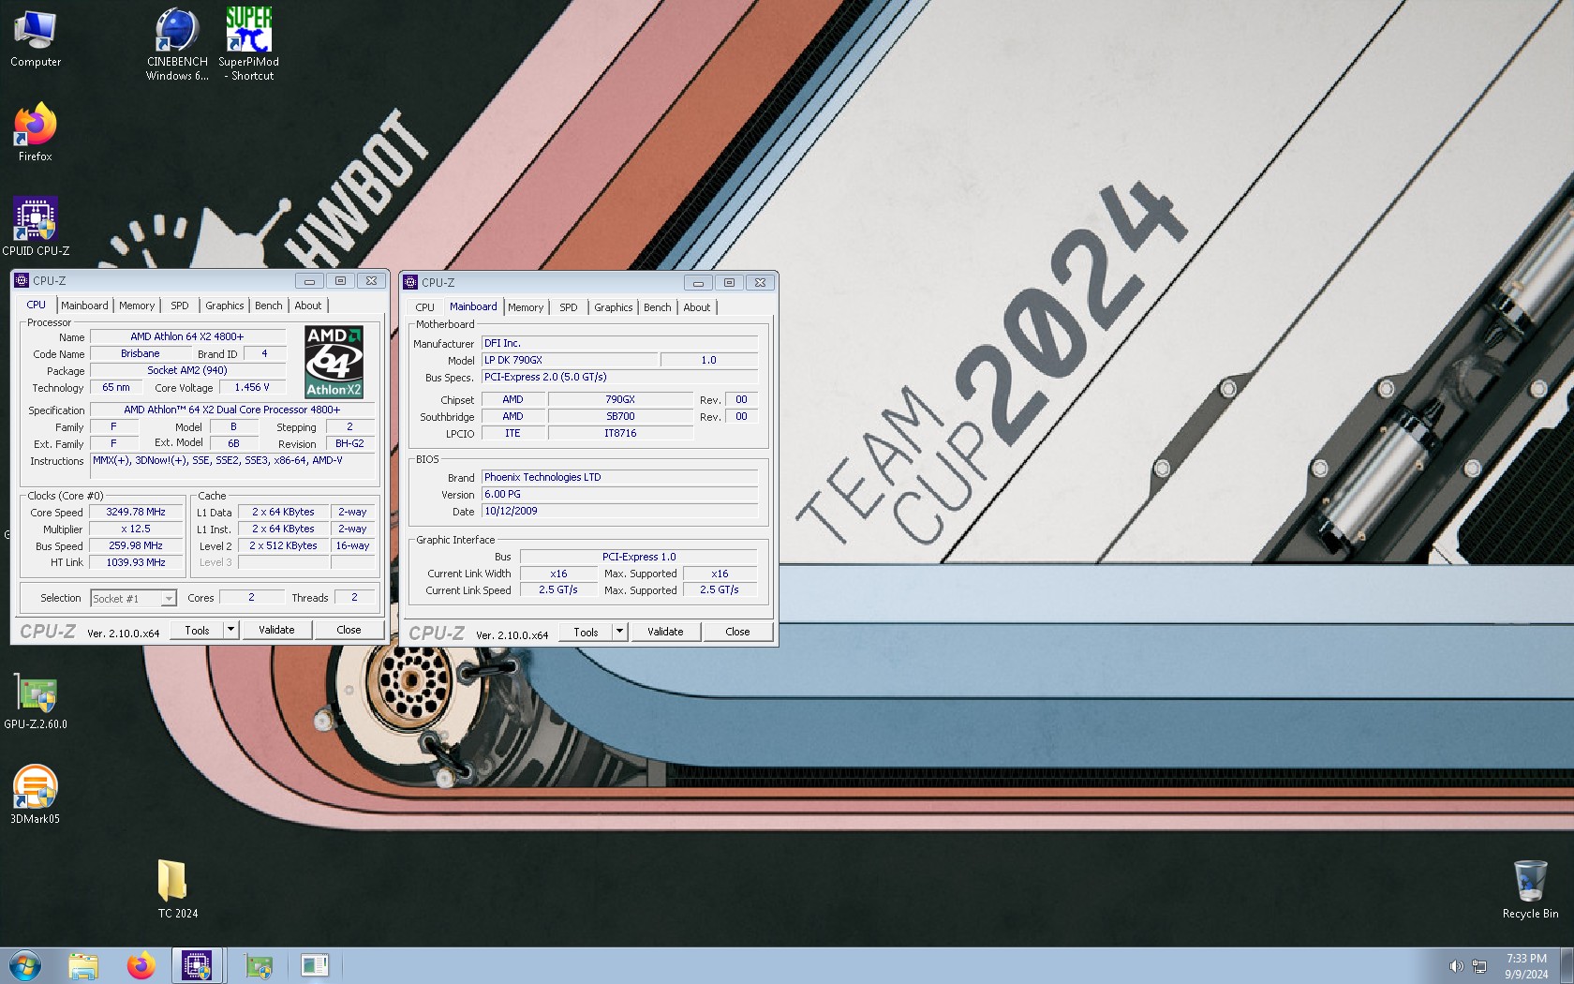The height and width of the screenshot is (984, 1574).
Task: Open the Socket #1 selection dropdown
Action: click(x=133, y=598)
